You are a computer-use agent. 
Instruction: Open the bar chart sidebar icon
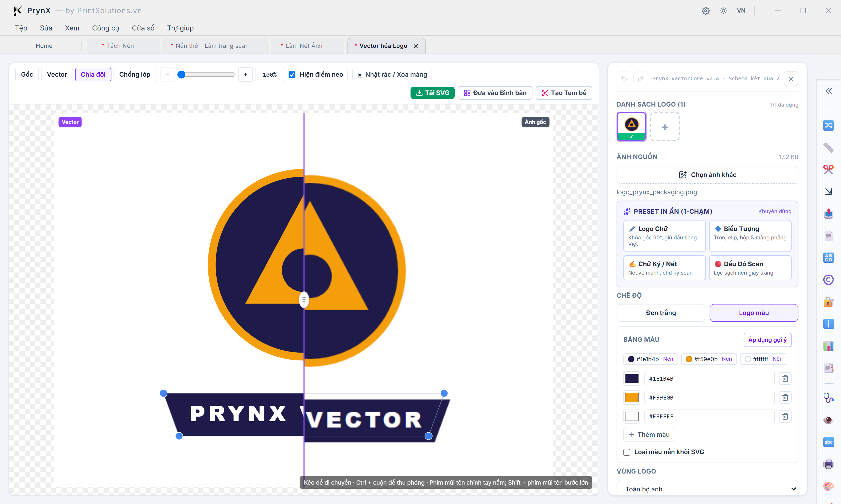tap(828, 346)
